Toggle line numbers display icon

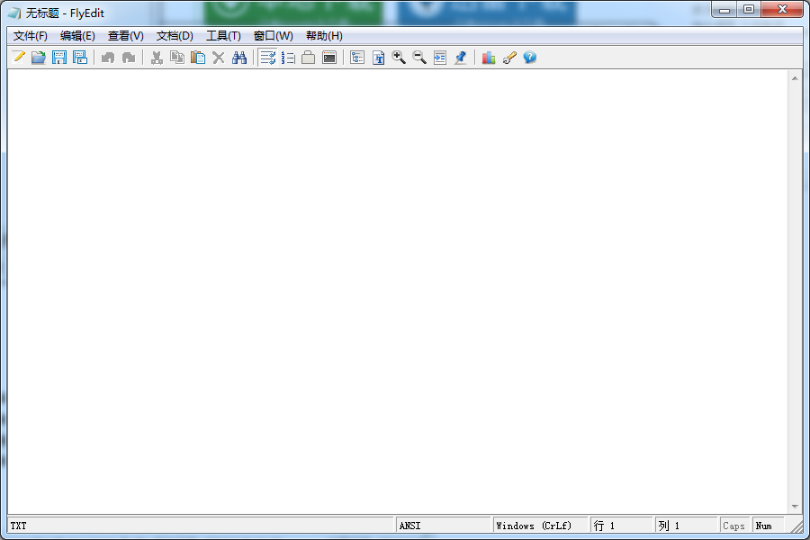288,58
